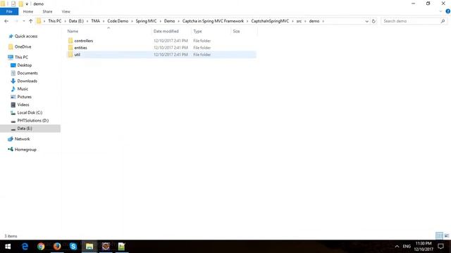
Task: Jump to Code Demo breadcrumb segment
Action: pos(118,21)
